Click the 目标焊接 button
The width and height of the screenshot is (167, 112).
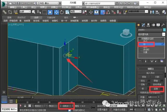point(157,85)
